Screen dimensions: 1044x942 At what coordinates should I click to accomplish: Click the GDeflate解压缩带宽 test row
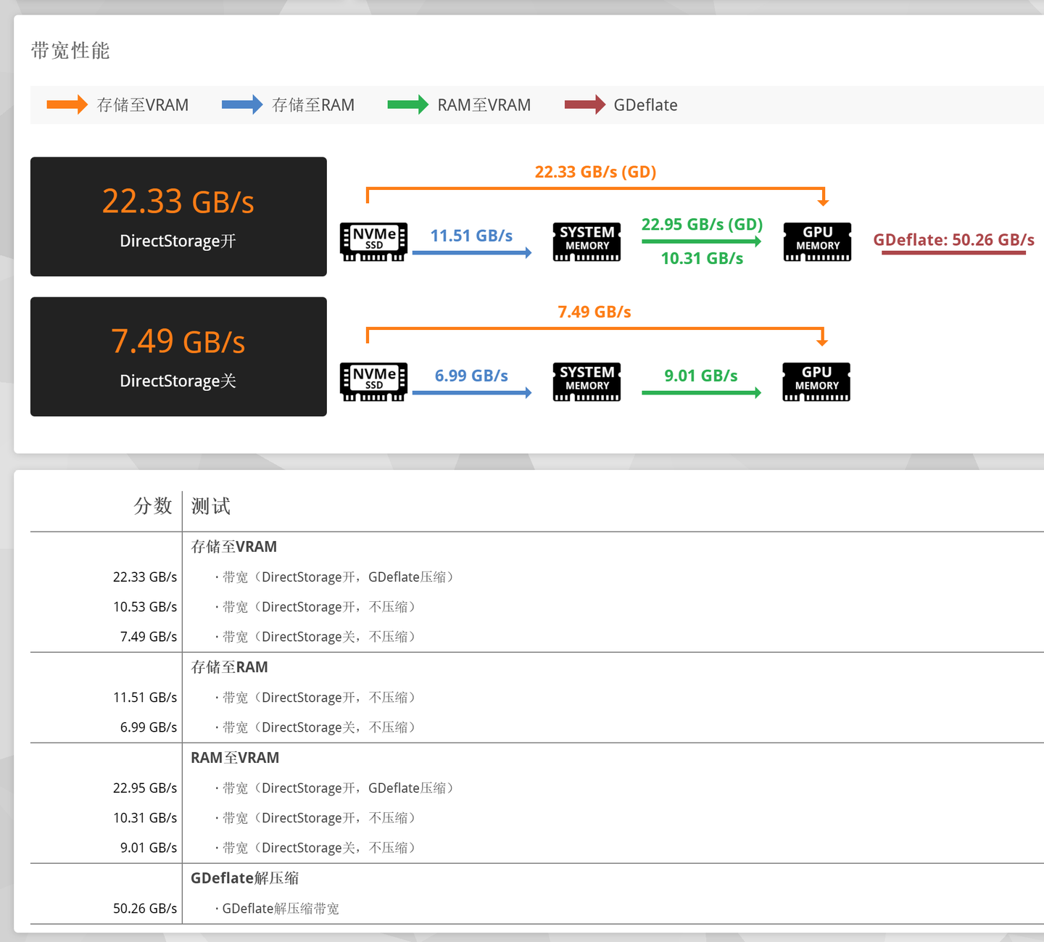[x=277, y=909]
